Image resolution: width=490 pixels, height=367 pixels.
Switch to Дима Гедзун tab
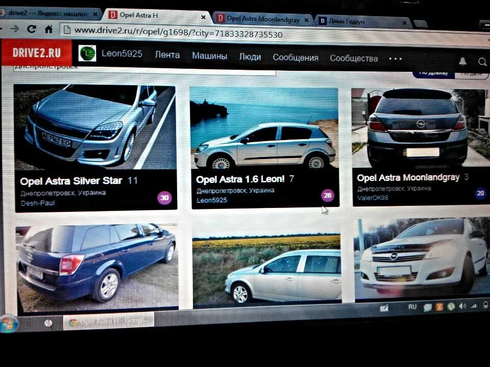click(362, 21)
